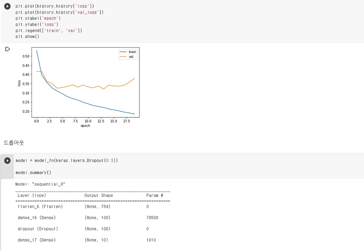Screen dimensions: 364x250
Task: Run the plt.plot loss plotting cell
Action: 7,6
